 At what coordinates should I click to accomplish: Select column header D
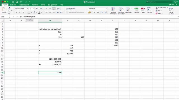[50, 21]
